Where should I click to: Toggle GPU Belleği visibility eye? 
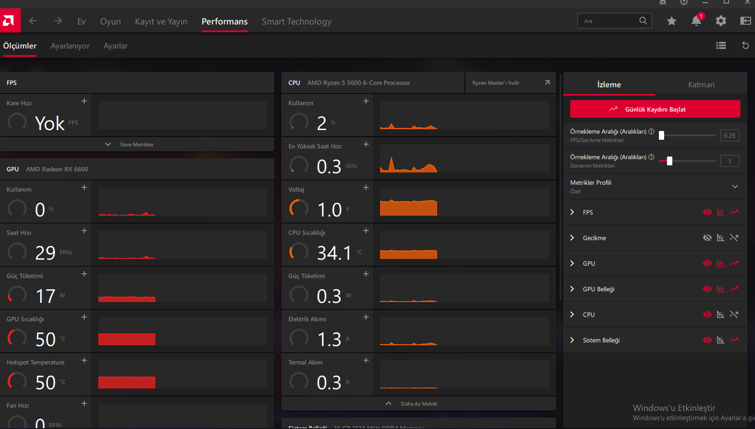coord(707,289)
